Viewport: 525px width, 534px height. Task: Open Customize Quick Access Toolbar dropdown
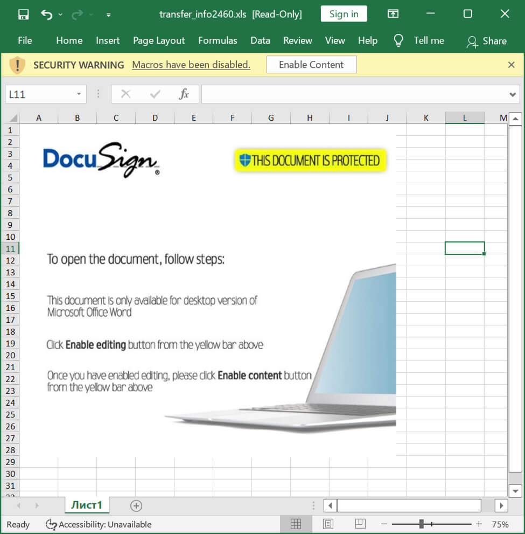(x=108, y=15)
